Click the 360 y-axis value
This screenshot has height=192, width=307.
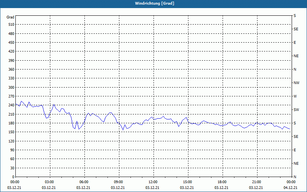(12, 70)
